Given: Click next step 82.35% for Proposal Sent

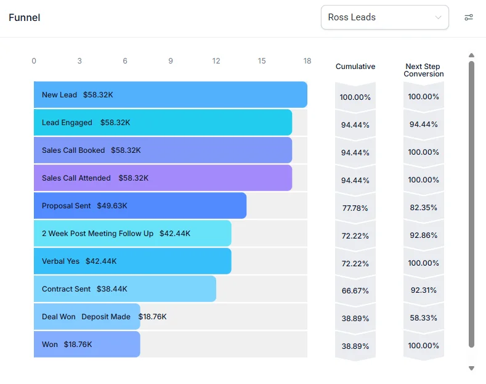Looking at the screenshot, I should (423, 207).
